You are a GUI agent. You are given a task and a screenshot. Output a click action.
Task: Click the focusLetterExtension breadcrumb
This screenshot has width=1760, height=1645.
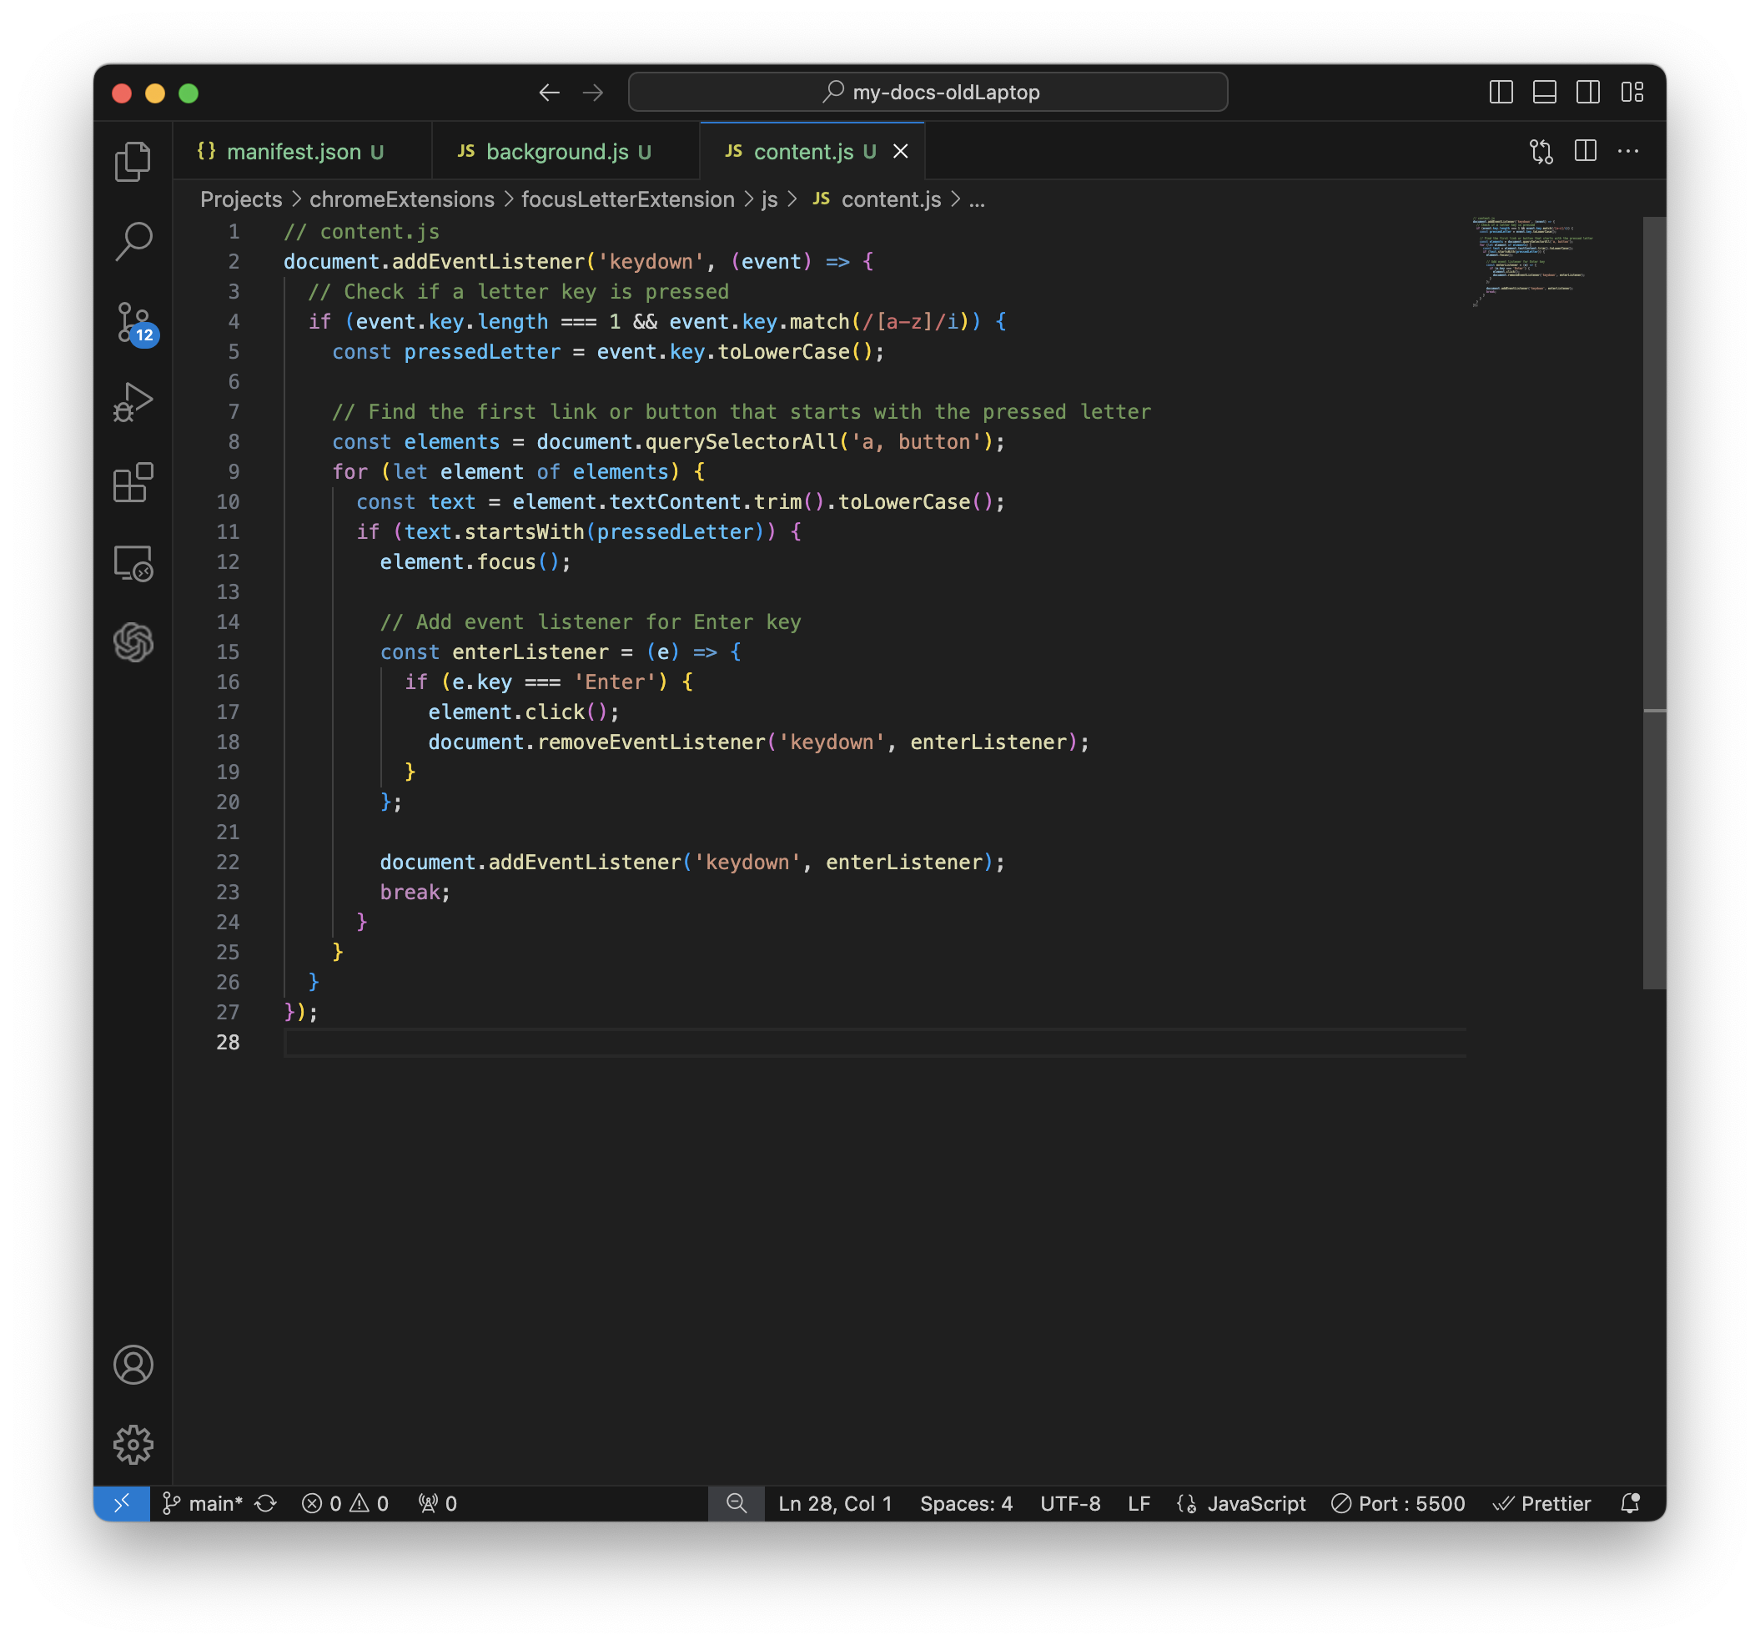(628, 199)
